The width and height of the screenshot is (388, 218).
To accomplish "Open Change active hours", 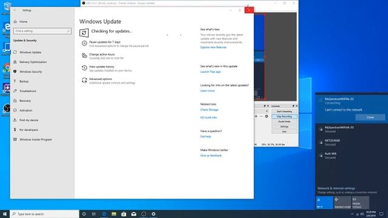I will (102, 54).
